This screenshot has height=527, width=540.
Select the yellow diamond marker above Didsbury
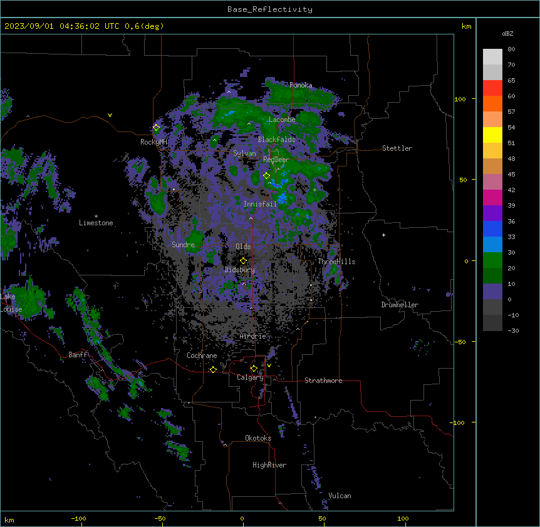pyautogui.click(x=243, y=261)
